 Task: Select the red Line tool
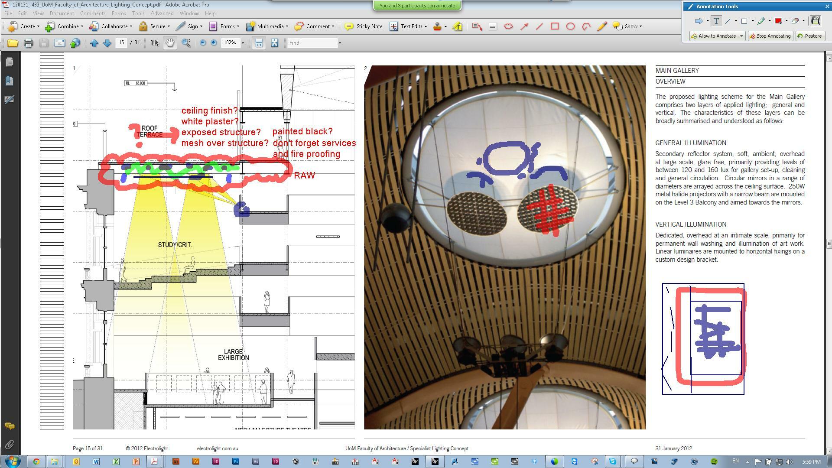(x=539, y=26)
